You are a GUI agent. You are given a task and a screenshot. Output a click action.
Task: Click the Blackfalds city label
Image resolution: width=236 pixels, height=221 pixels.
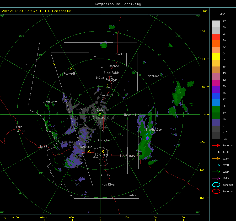pyautogui.click(x=111, y=73)
